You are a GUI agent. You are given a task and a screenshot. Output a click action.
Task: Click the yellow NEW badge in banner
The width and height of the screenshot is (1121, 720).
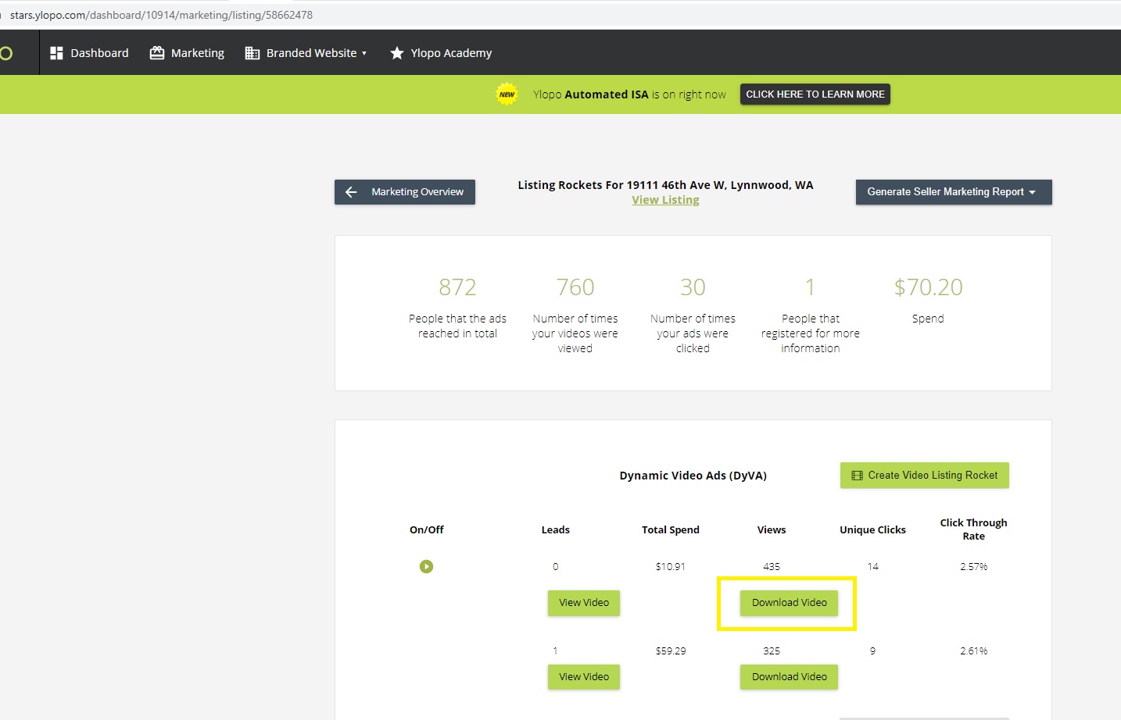507,94
